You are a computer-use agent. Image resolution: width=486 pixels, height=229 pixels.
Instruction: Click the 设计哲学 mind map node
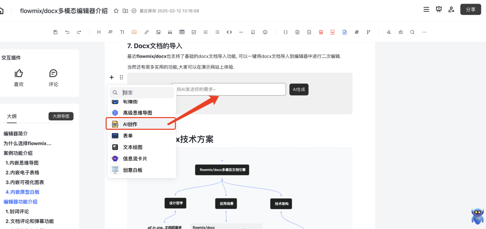pyautogui.click(x=175, y=204)
